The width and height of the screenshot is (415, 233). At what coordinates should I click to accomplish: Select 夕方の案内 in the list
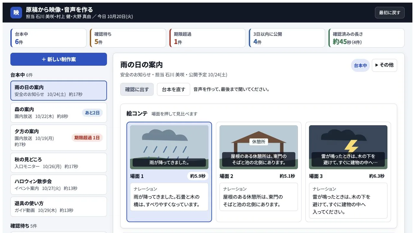[x=59, y=138]
